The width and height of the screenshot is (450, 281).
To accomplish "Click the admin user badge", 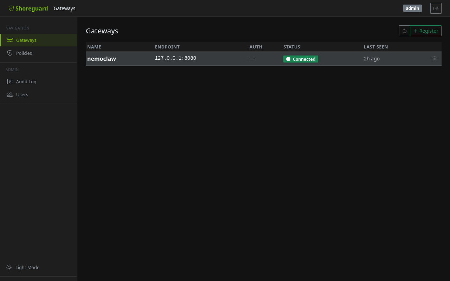I will (412, 8).
